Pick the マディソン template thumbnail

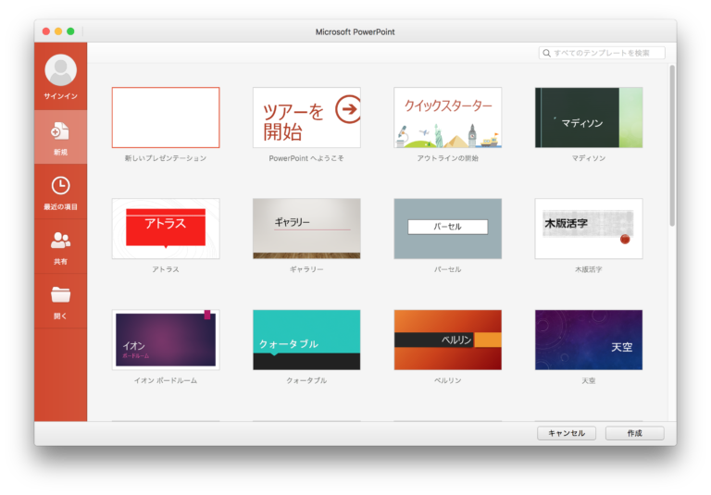(x=588, y=118)
